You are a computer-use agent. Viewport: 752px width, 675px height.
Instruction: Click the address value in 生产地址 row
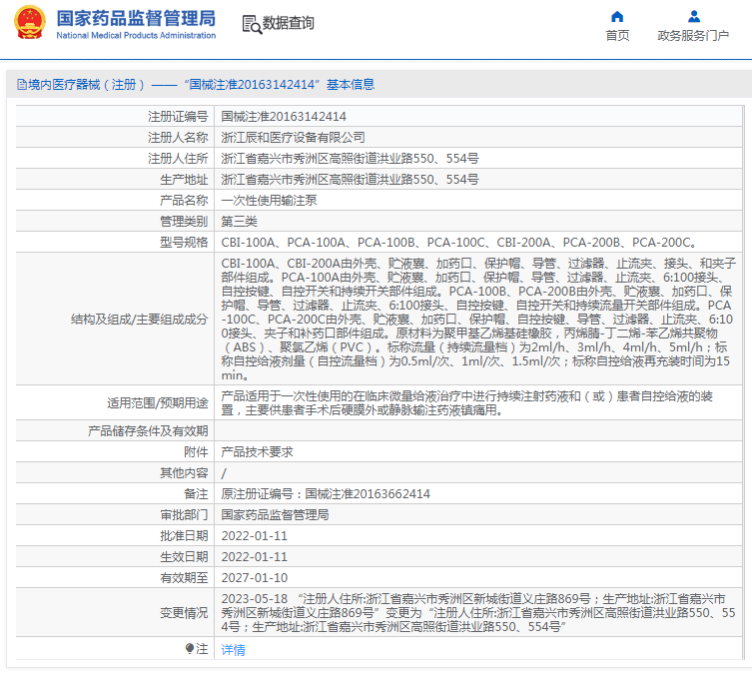[350, 180]
